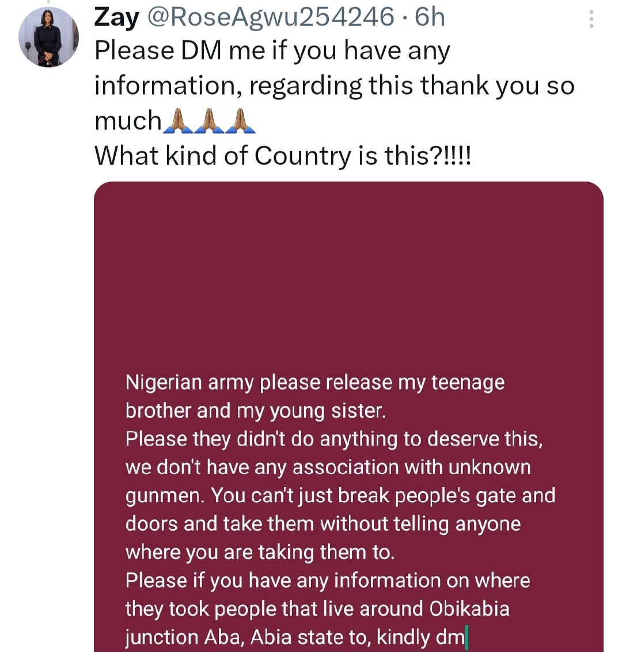Click "Please they didn't do anything" line
This screenshot has width=622, height=652.
tap(334, 439)
